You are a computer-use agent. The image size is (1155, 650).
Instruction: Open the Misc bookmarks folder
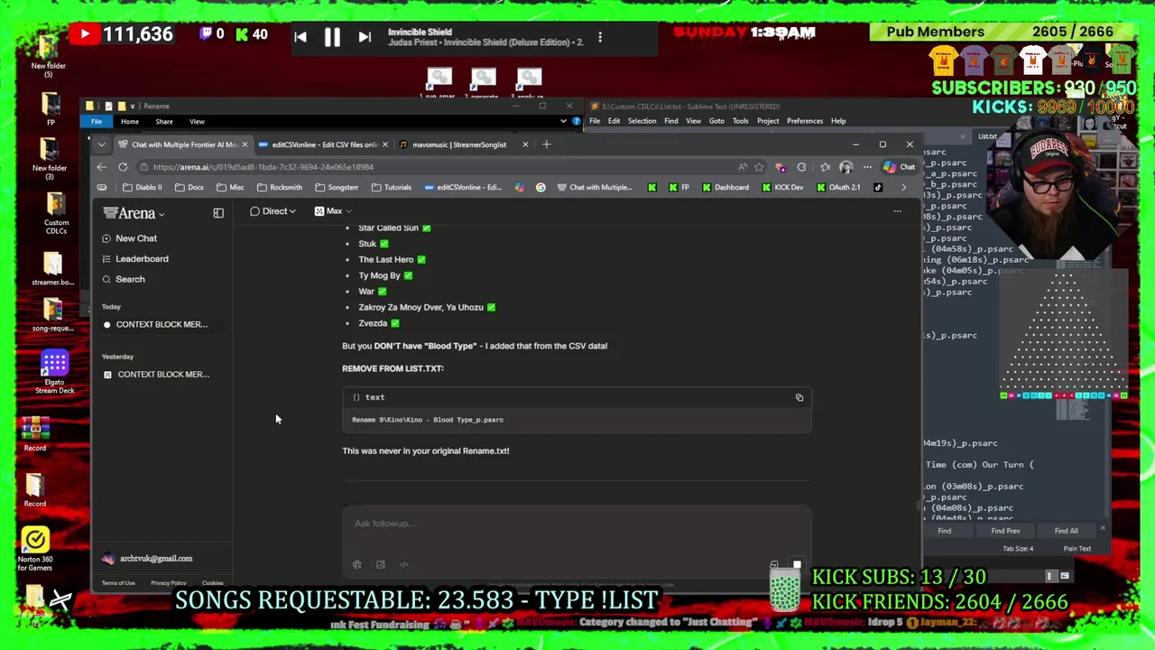(x=230, y=188)
